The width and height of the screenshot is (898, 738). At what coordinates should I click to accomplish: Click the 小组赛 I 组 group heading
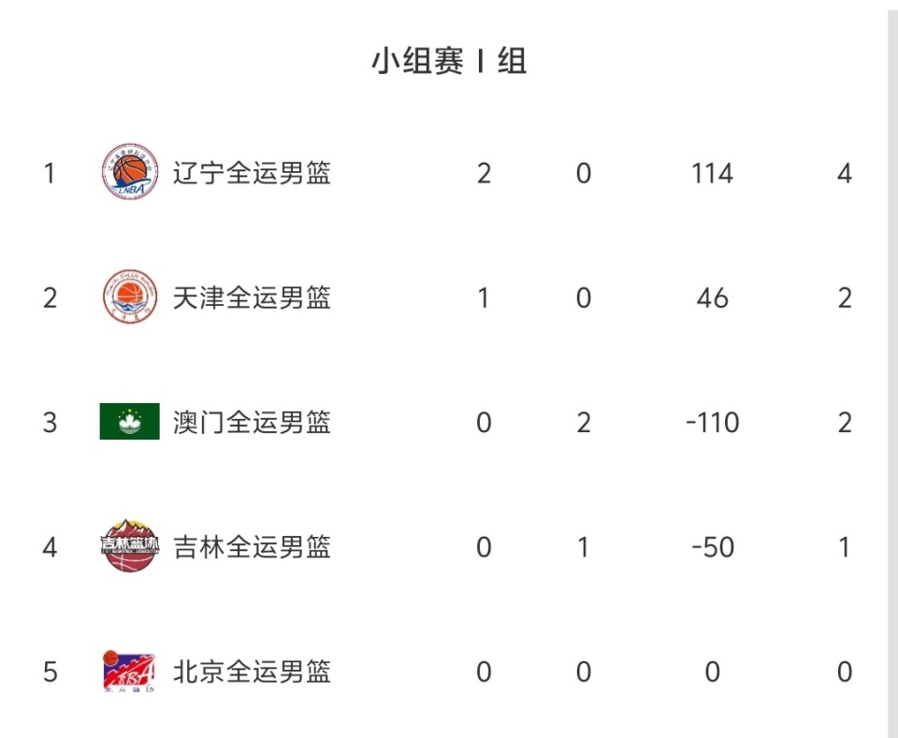coord(449,62)
